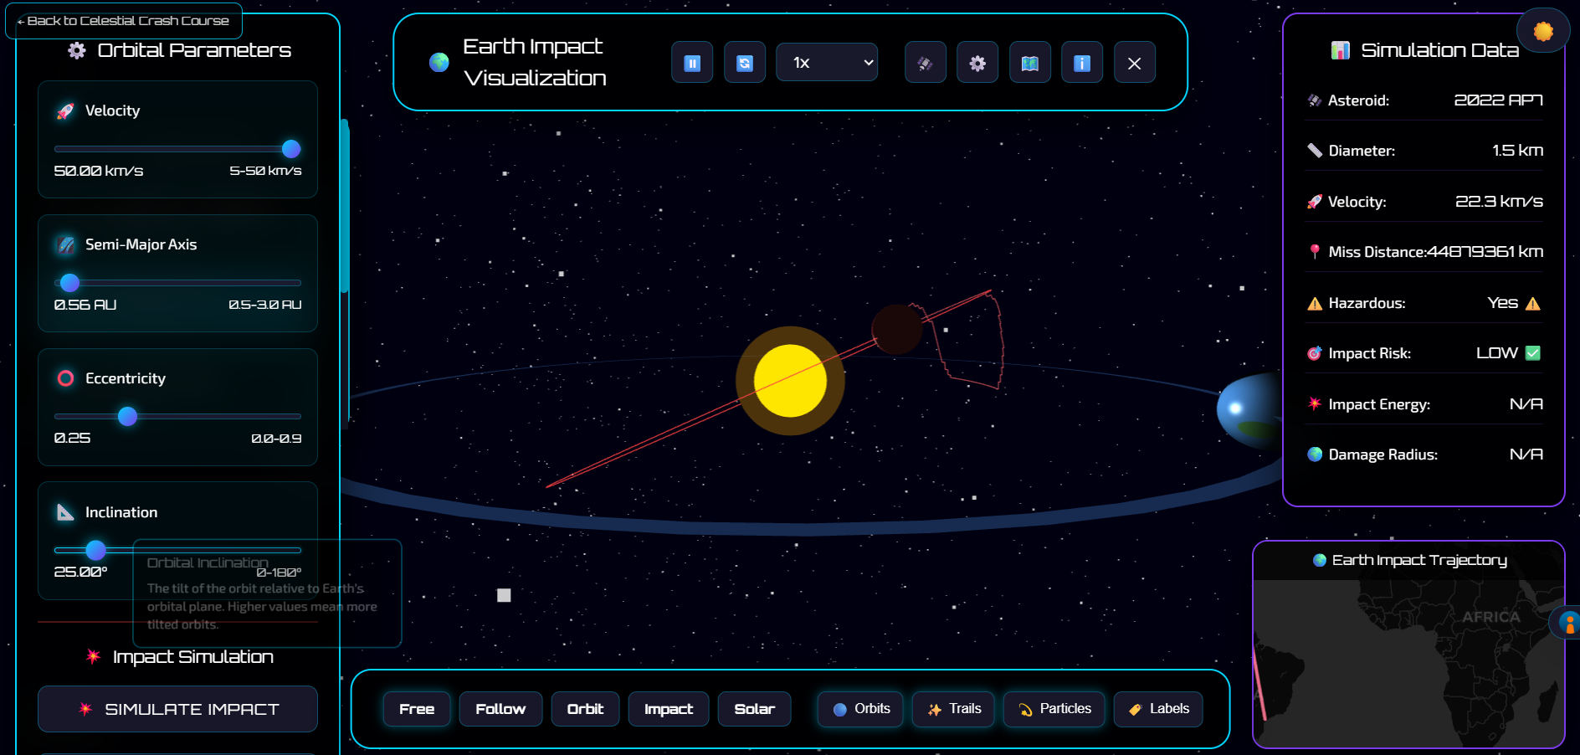Pause the simulation playback
Viewport: 1580px width, 755px height.
tap(692, 63)
